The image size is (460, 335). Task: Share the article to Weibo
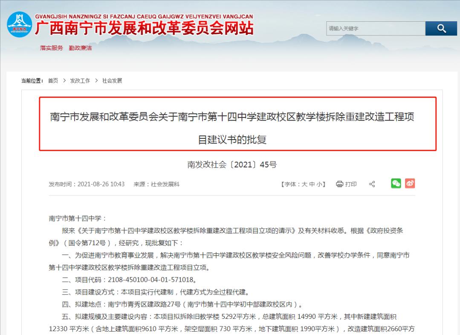410,183
